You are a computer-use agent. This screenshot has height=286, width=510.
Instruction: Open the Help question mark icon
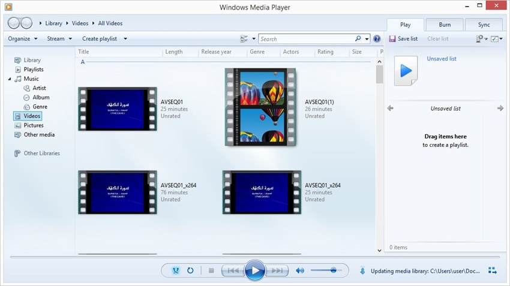pos(377,39)
